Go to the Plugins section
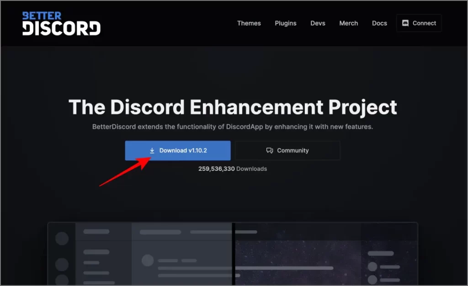This screenshot has height=286, width=468. 285,23
